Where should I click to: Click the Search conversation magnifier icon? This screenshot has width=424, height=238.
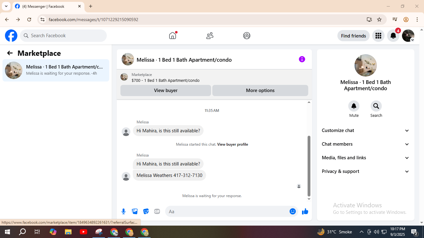point(376,106)
